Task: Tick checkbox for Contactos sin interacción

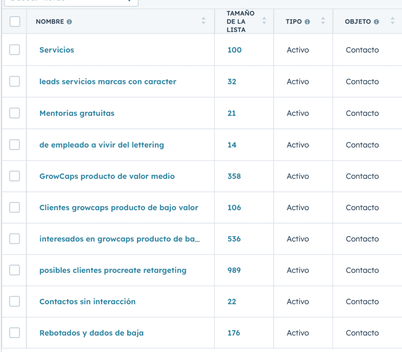Action: [x=15, y=301]
